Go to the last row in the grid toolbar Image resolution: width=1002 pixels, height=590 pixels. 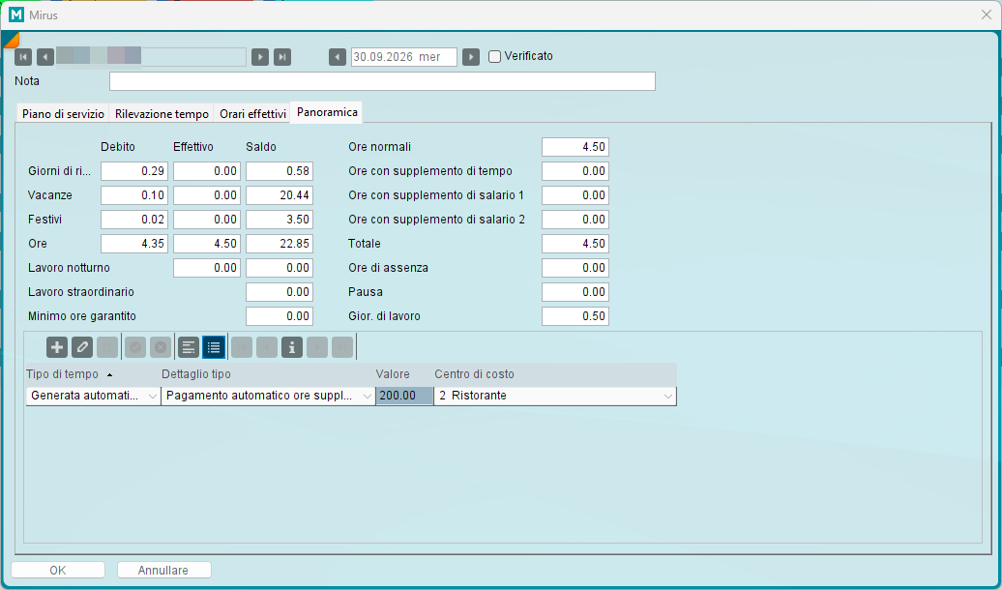tap(342, 347)
